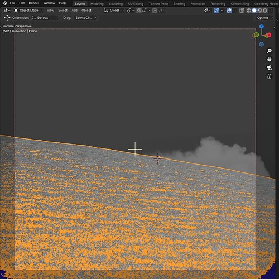Toggle the camera view icon
Screen dimensions: 279x279
(269, 68)
